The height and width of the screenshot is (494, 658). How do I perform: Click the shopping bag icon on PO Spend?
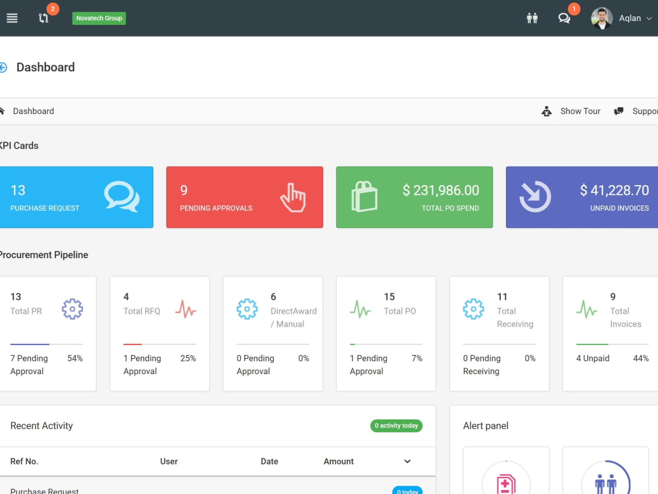[x=365, y=196]
